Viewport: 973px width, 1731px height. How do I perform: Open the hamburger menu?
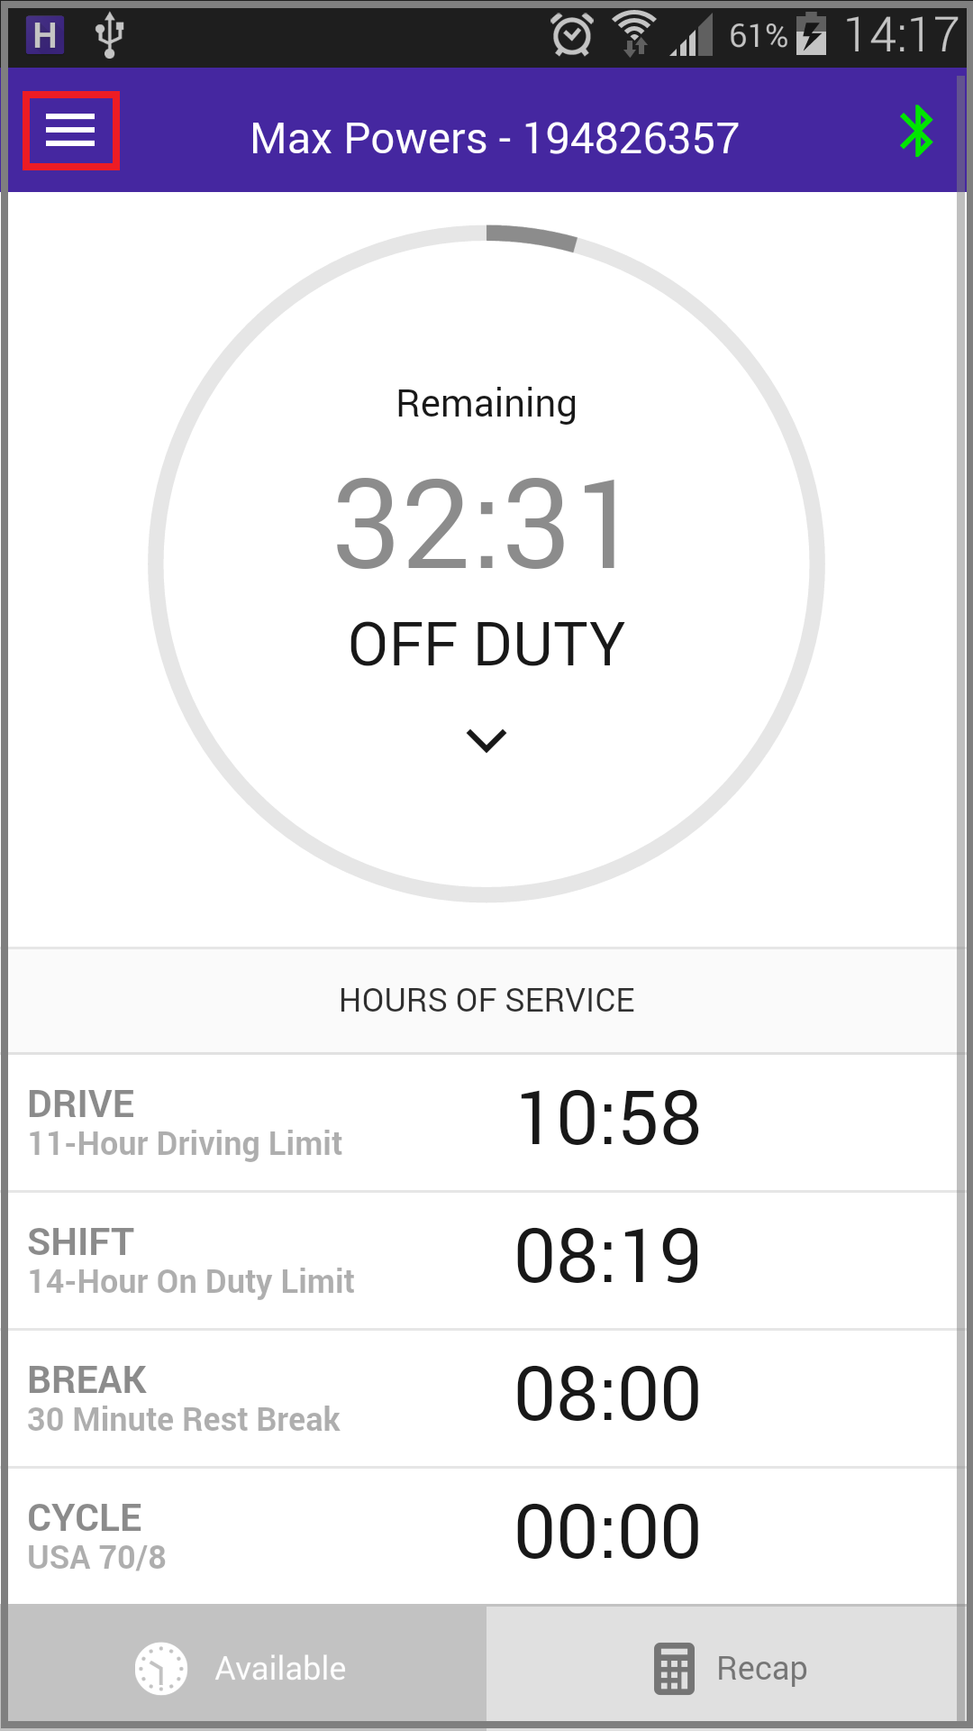(x=70, y=131)
